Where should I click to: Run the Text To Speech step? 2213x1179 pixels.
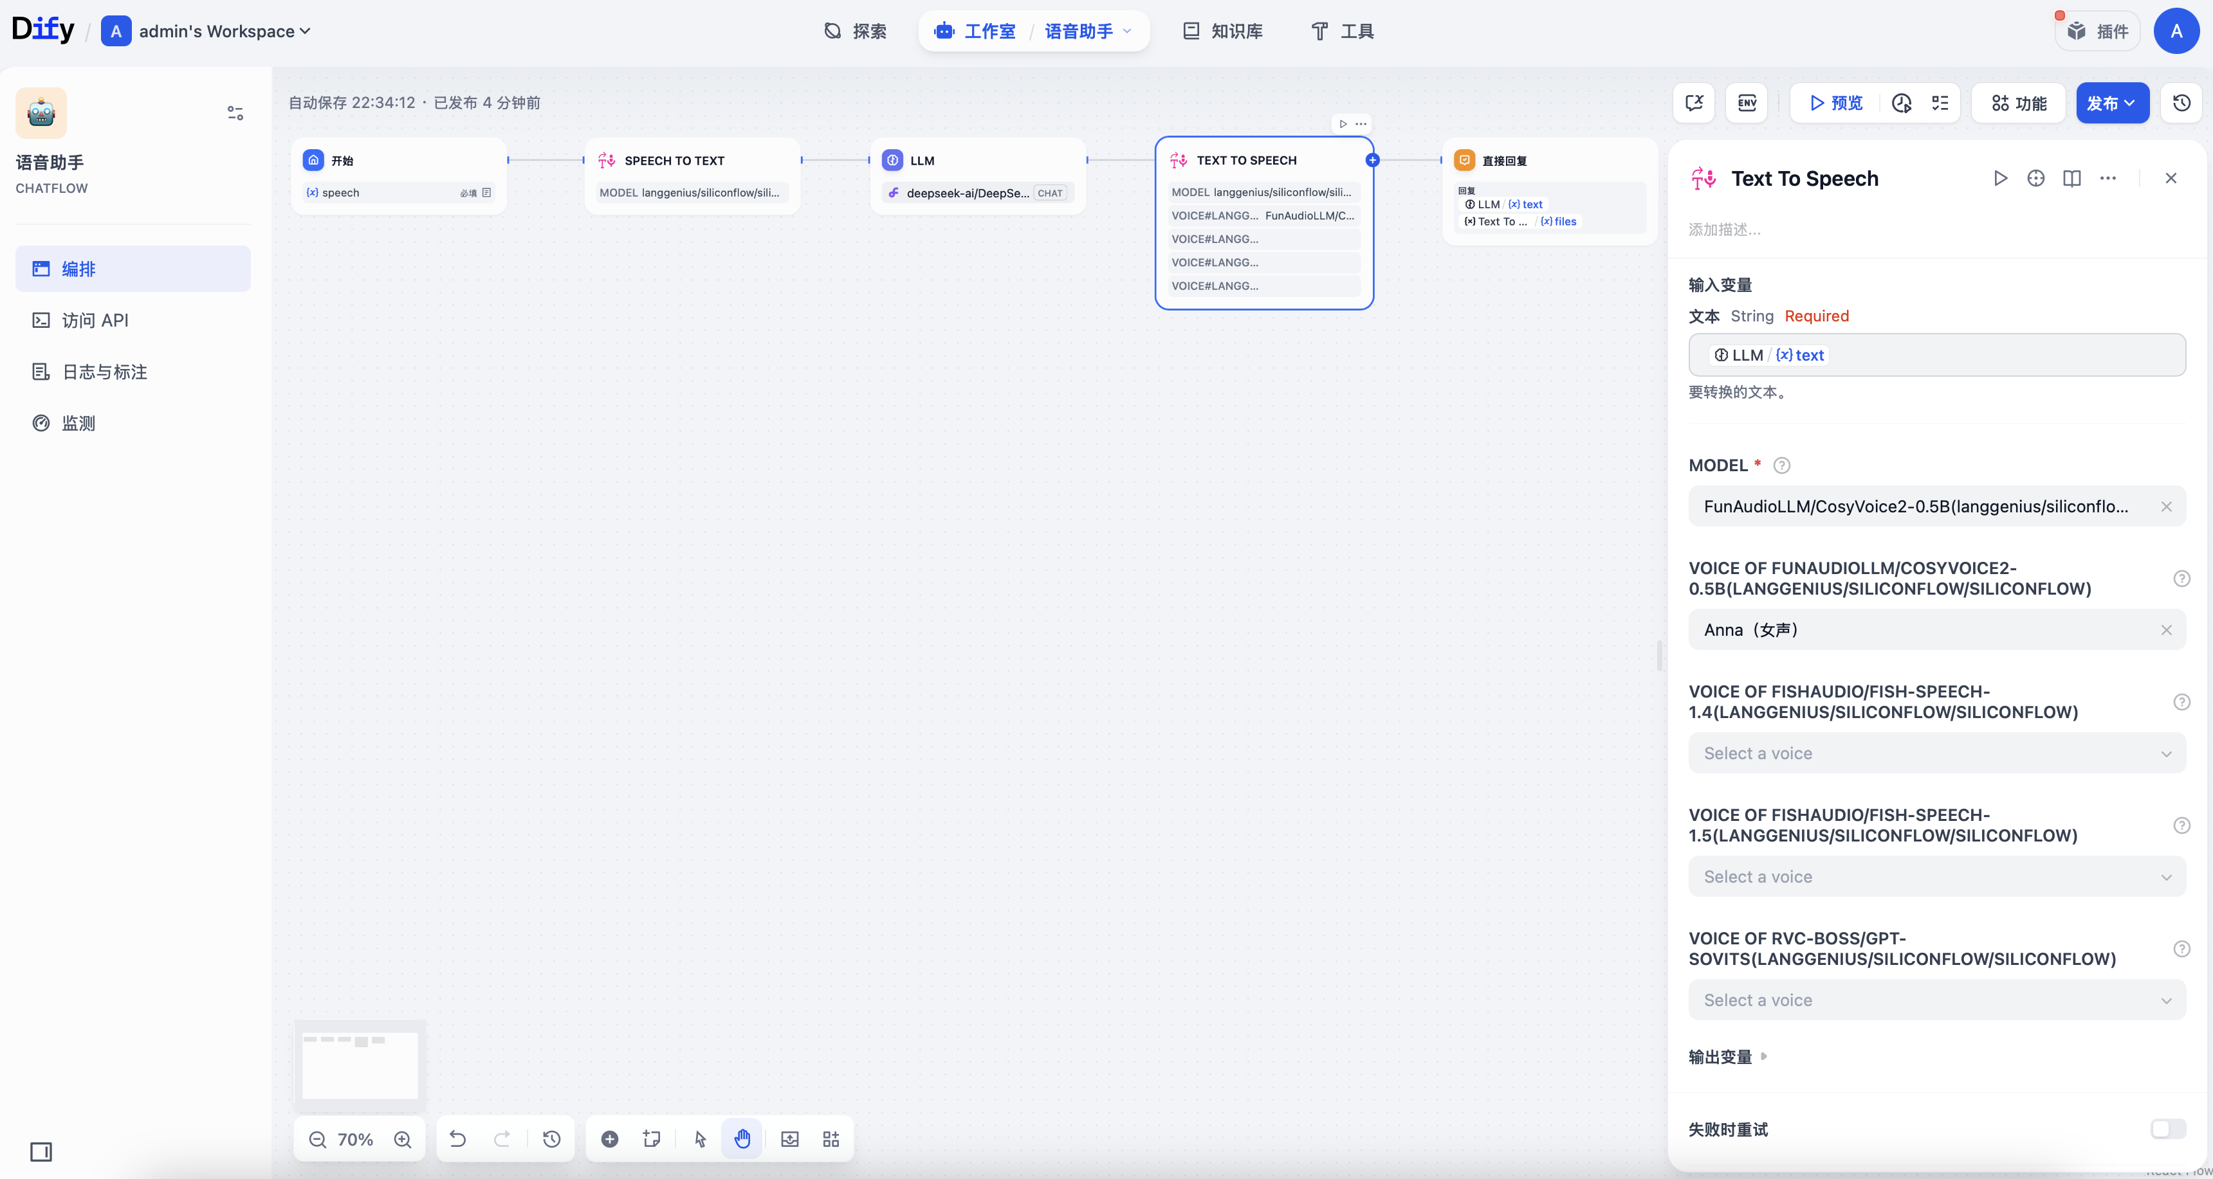click(2000, 179)
